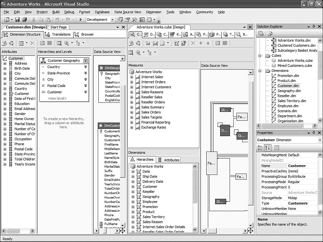Click the pan cross icon below cube diagram
This screenshot has height=242, width=323.
click(250, 231)
